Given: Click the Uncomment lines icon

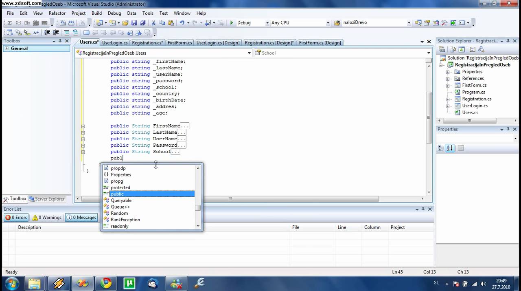Looking at the screenshot, I should [x=75, y=33].
